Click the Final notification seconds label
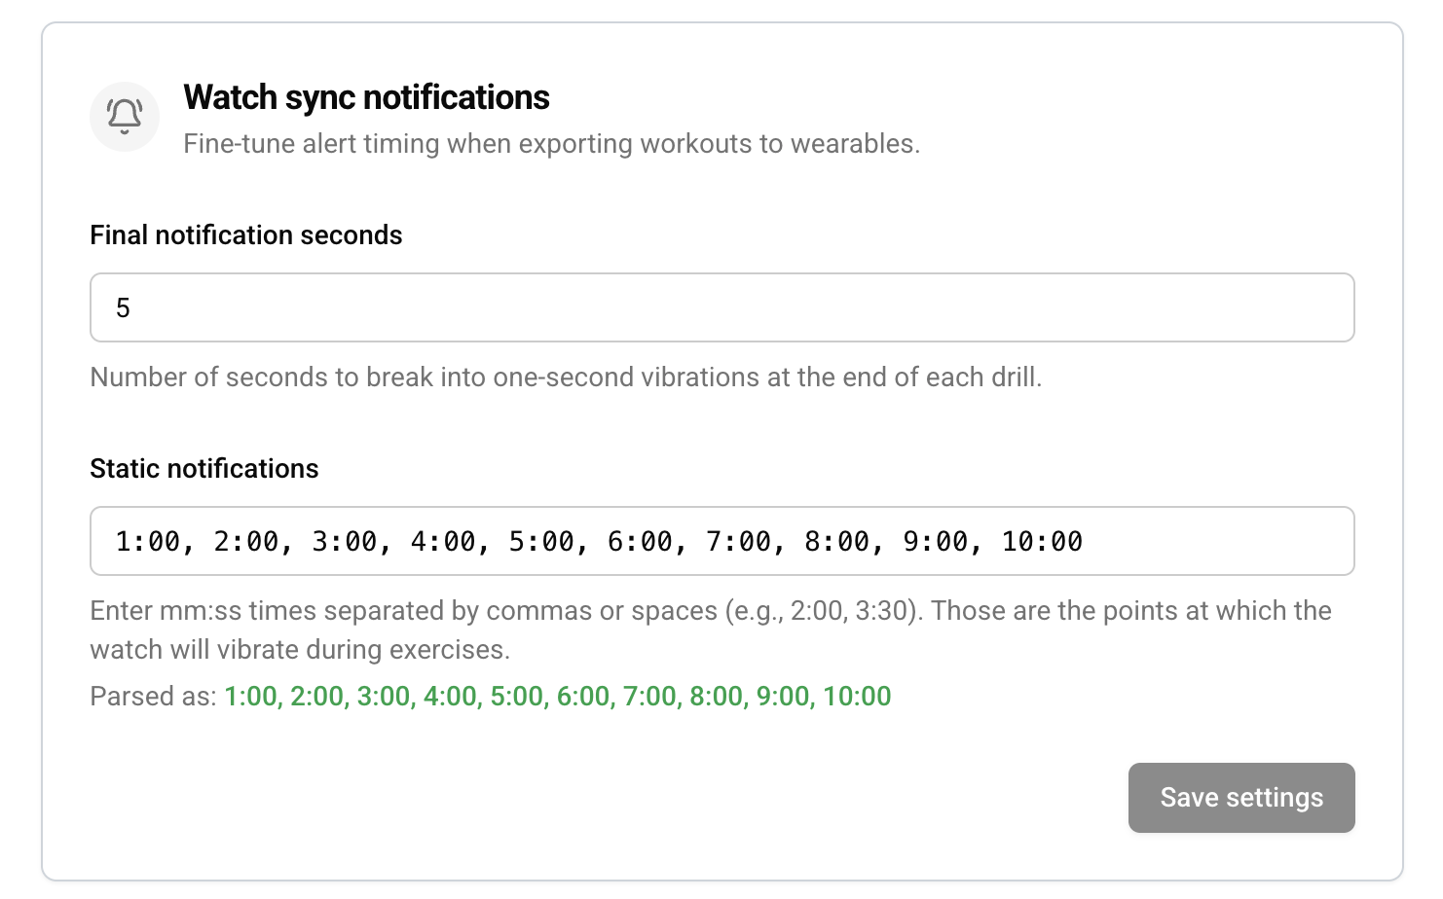Image resolution: width=1443 pixels, height=899 pixels. click(245, 234)
